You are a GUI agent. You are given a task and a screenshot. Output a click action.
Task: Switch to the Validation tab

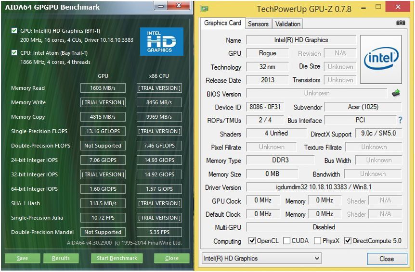coord(288,24)
